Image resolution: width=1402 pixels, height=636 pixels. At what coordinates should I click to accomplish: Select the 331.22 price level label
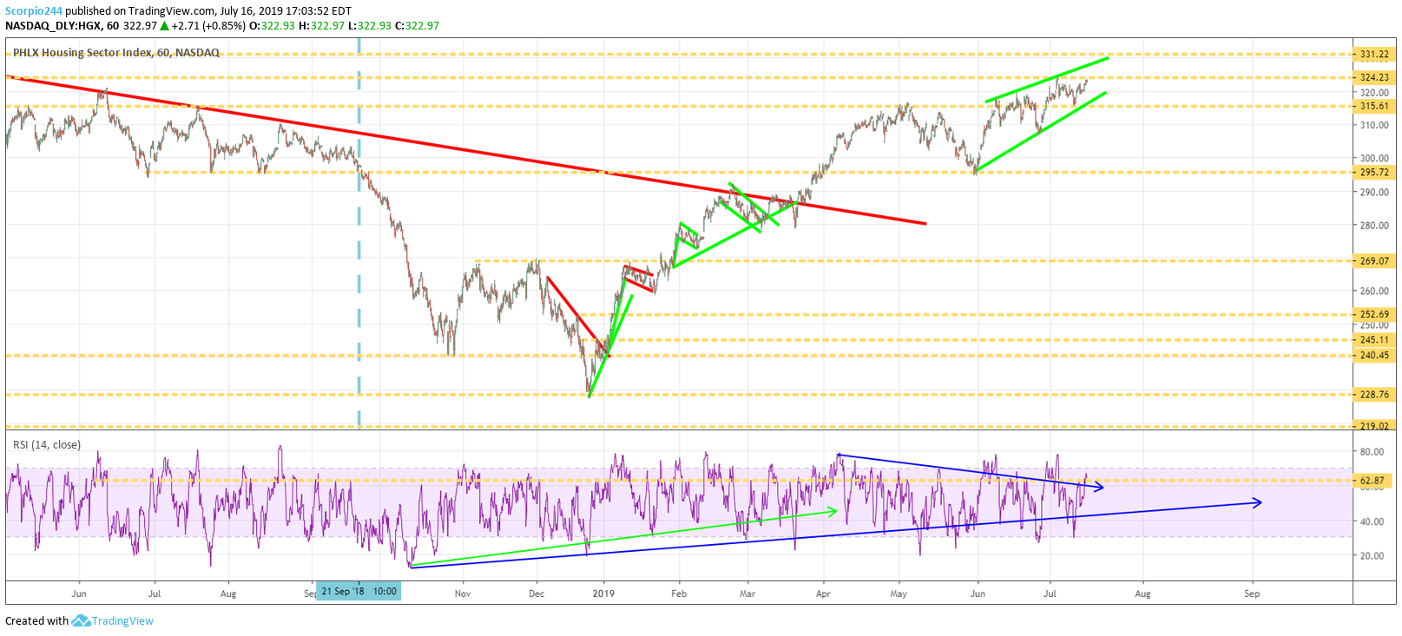click(1374, 54)
